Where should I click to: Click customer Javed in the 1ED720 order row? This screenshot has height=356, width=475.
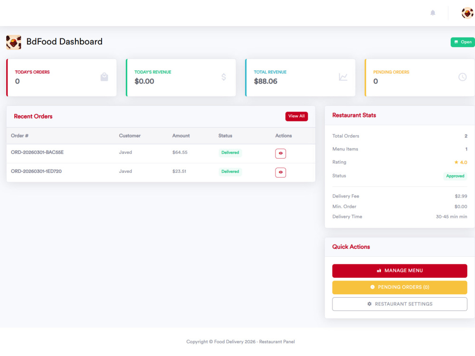(x=125, y=171)
